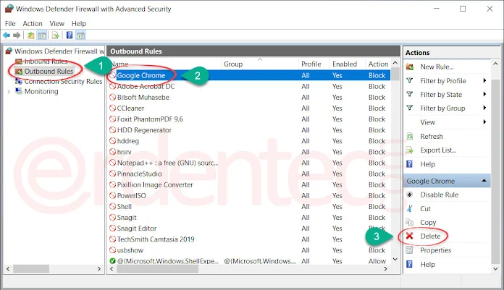This screenshot has width=504, height=290.
Task: Click the New Rule icon
Action: 410,67
